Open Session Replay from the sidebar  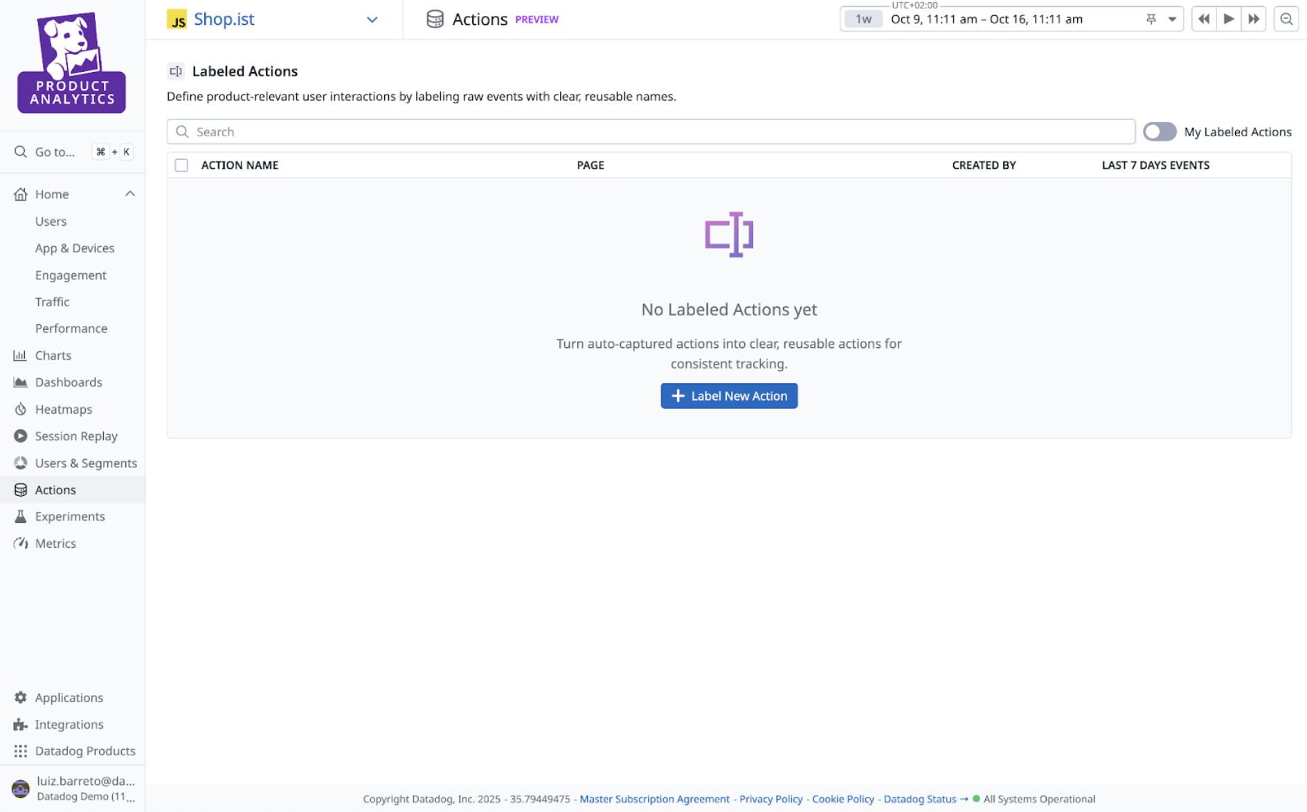tap(75, 436)
